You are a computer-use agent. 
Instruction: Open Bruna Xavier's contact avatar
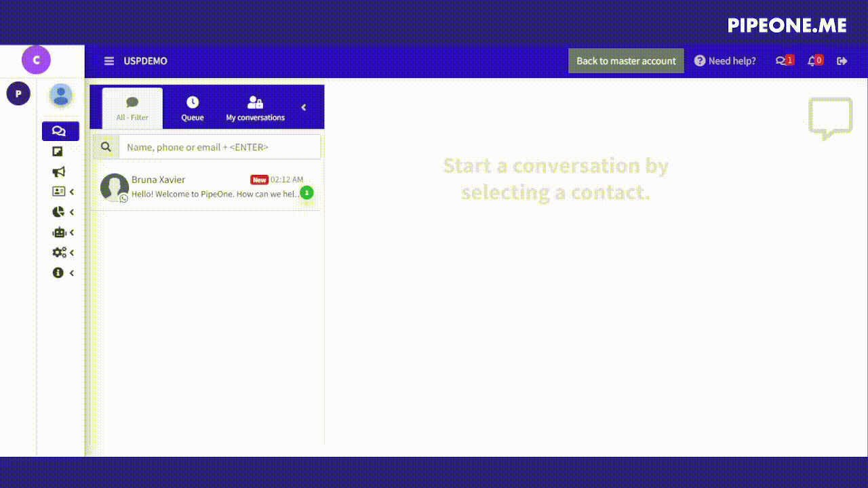click(x=115, y=187)
